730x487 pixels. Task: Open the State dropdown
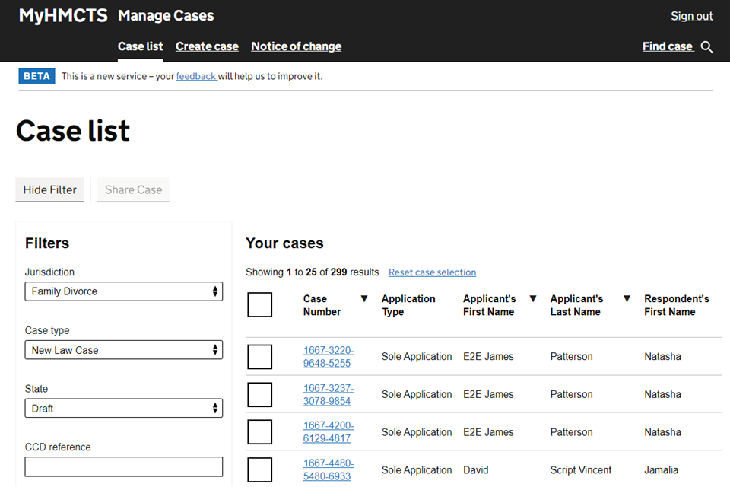click(x=124, y=409)
